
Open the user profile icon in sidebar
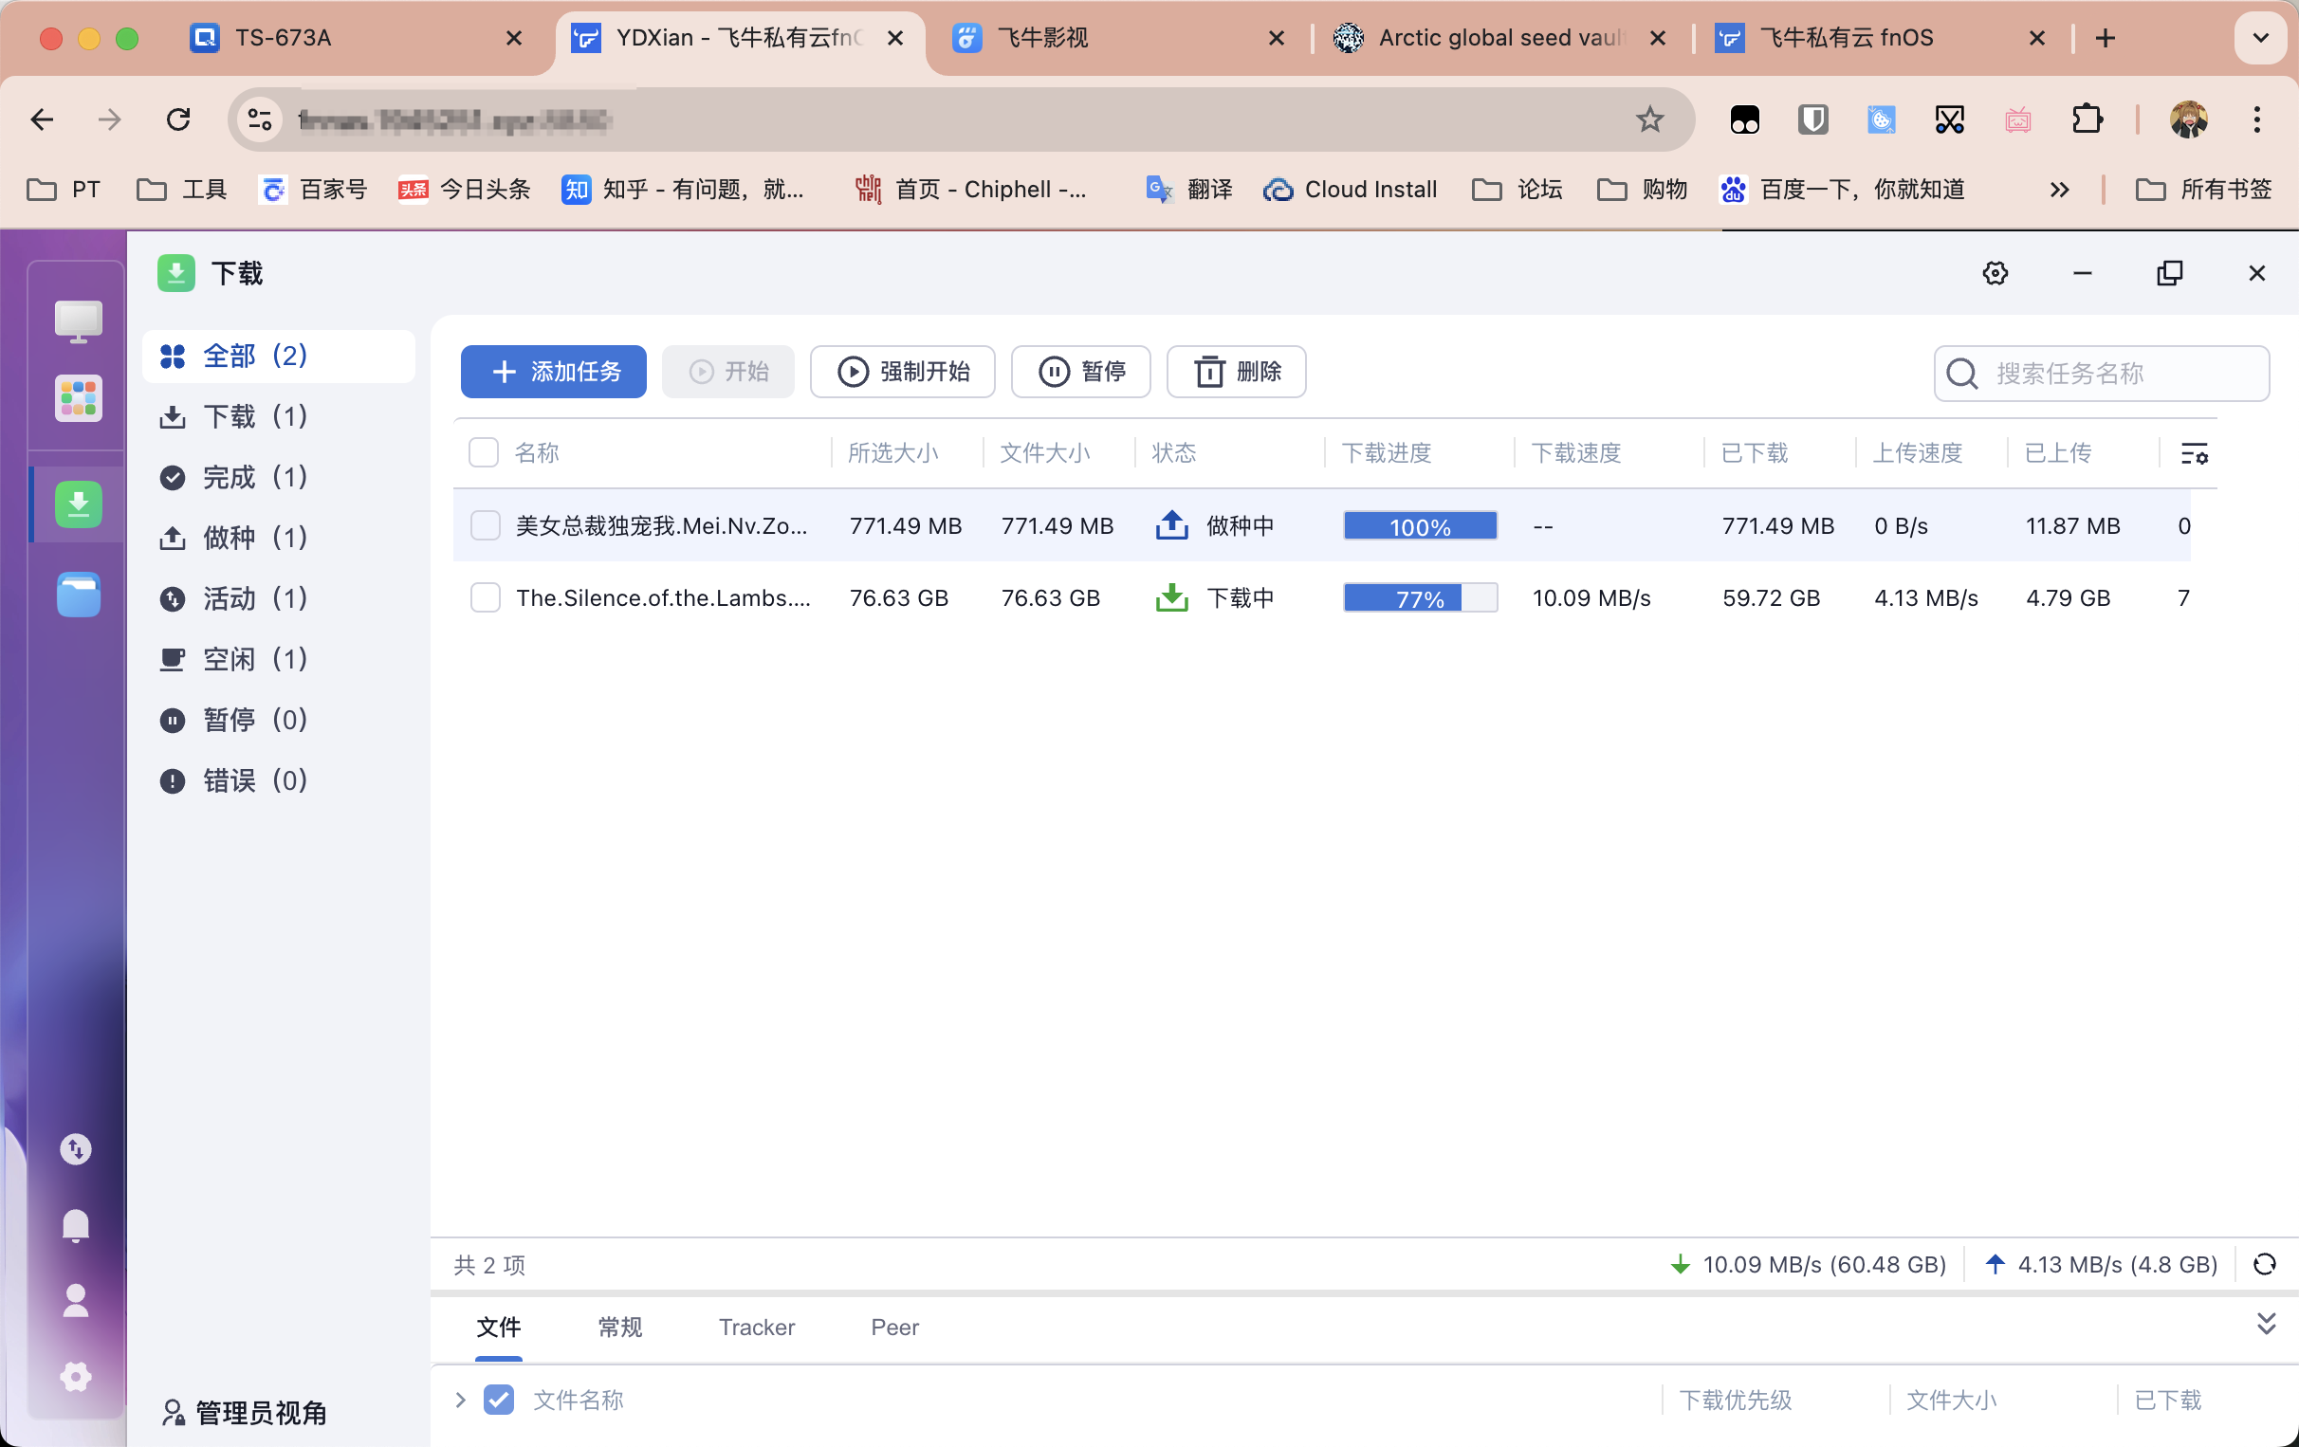click(x=77, y=1301)
